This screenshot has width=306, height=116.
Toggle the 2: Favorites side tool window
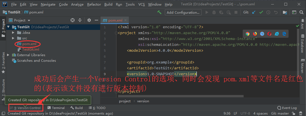3,63
